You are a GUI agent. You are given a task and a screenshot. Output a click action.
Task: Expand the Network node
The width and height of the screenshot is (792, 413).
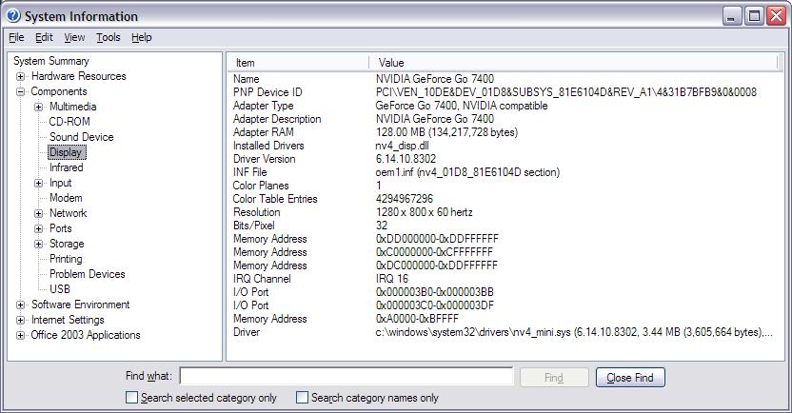pos(38,213)
